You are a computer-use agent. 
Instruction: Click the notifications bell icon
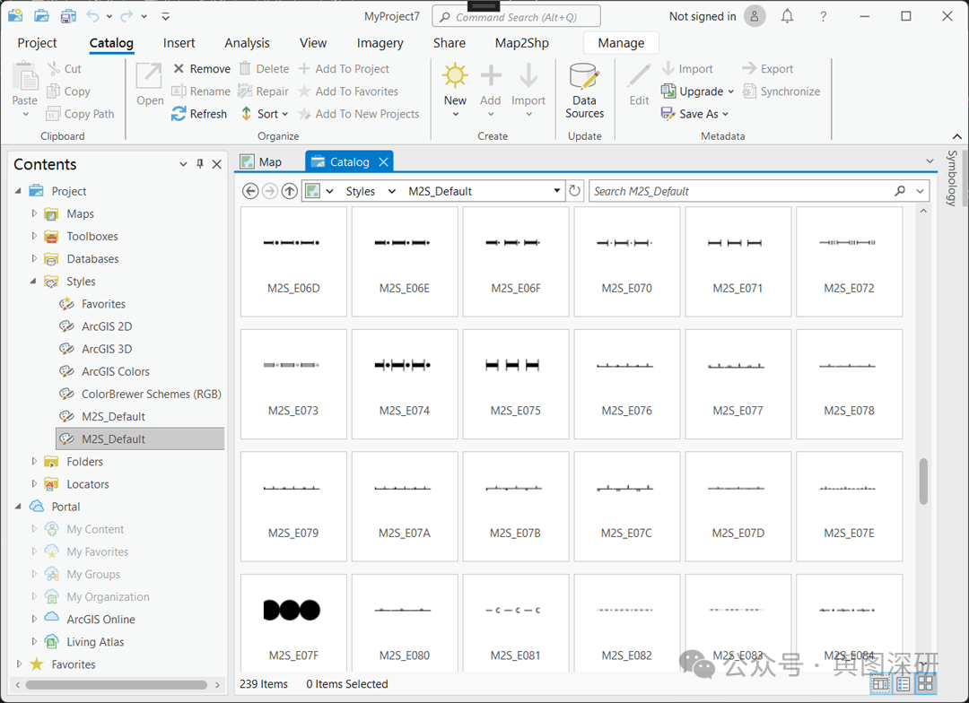coord(787,16)
